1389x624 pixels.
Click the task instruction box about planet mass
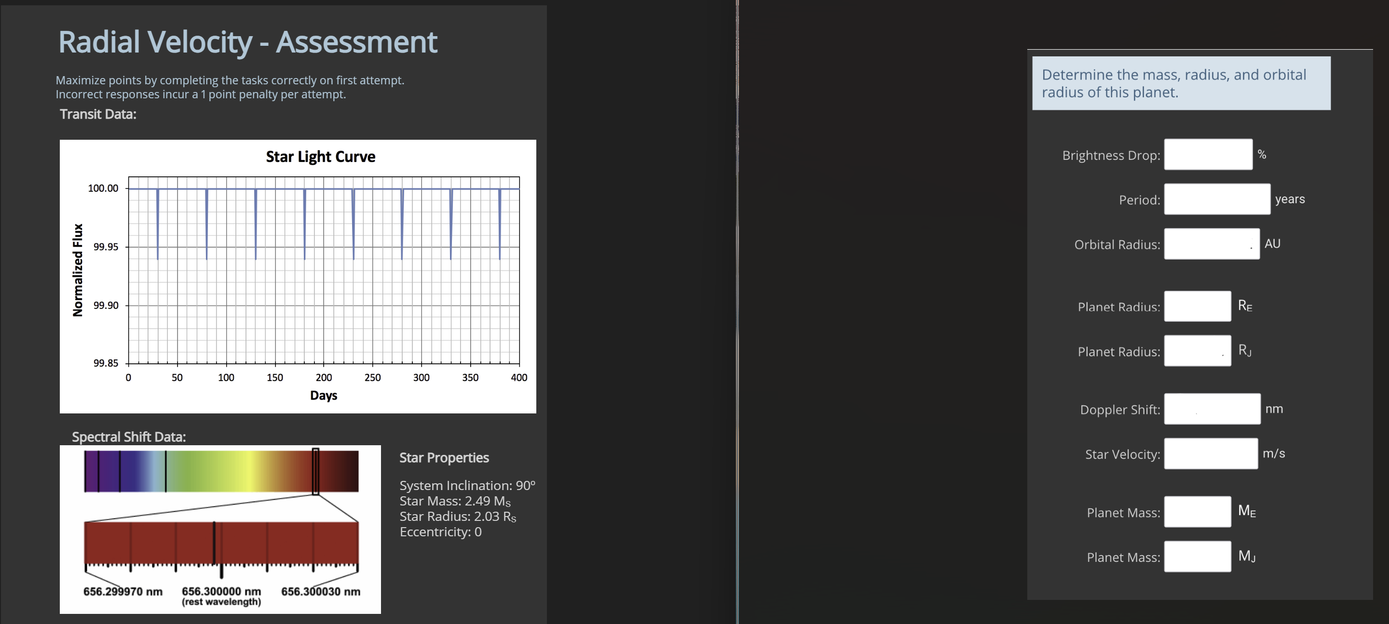1181,83
